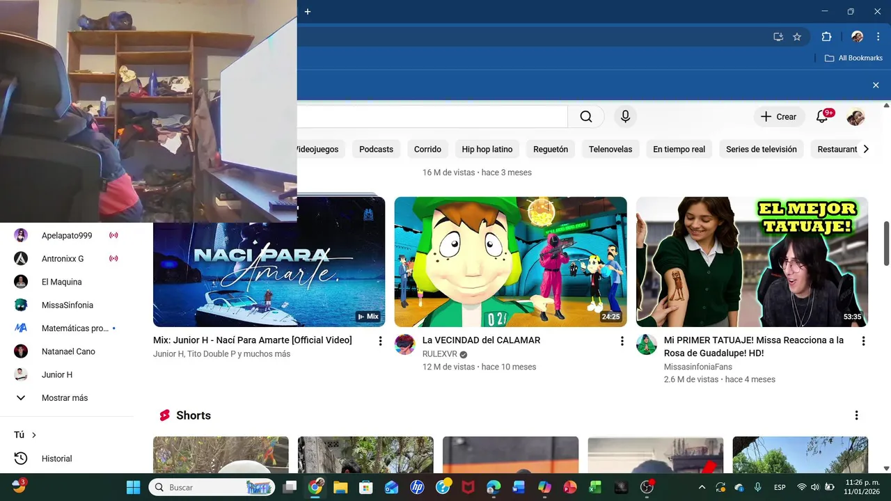Open Apelapato999 subscription channel
Viewport: 891px width, 501px height.
click(x=67, y=235)
